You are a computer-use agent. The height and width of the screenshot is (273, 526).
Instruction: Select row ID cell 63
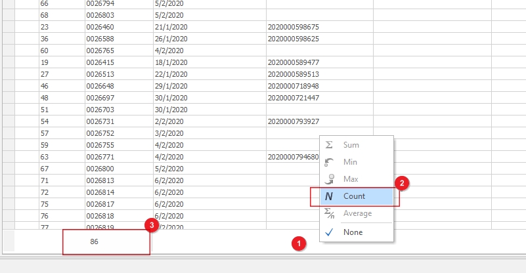(45, 157)
